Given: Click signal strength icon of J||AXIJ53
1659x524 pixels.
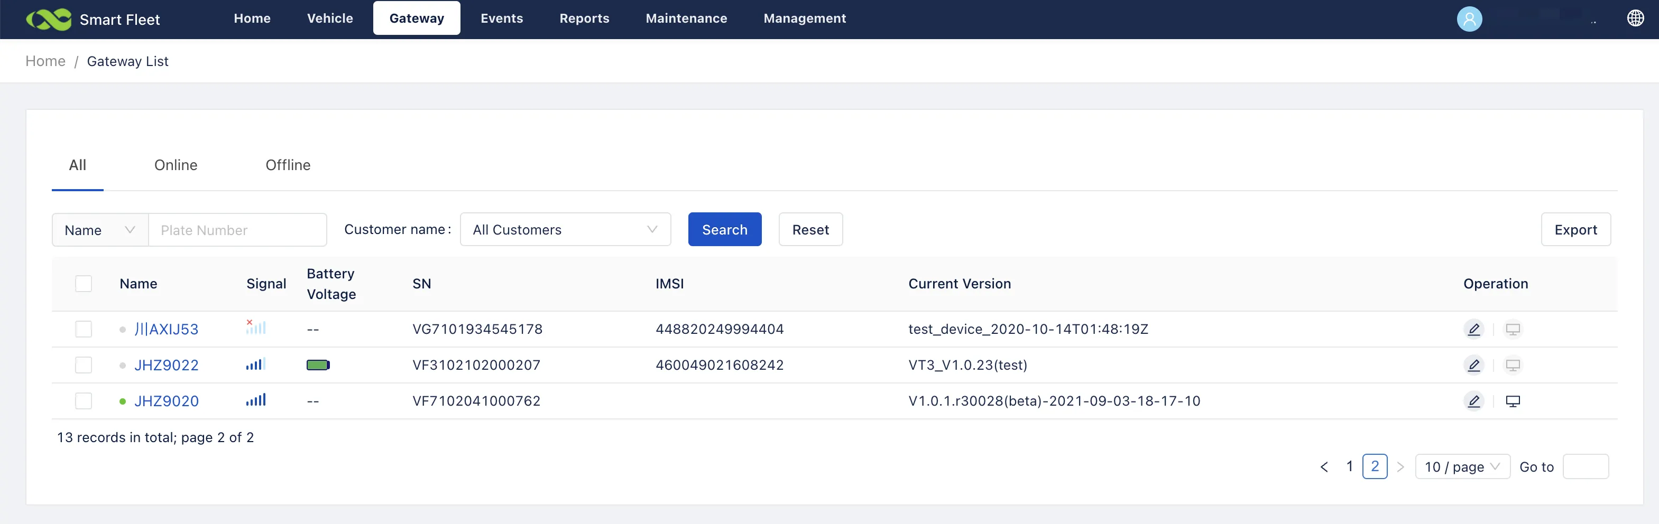Looking at the screenshot, I should pos(256,327).
